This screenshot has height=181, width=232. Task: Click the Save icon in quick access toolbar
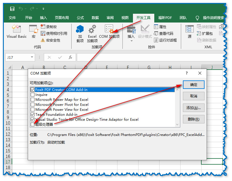pyautogui.click(x=12, y=9)
